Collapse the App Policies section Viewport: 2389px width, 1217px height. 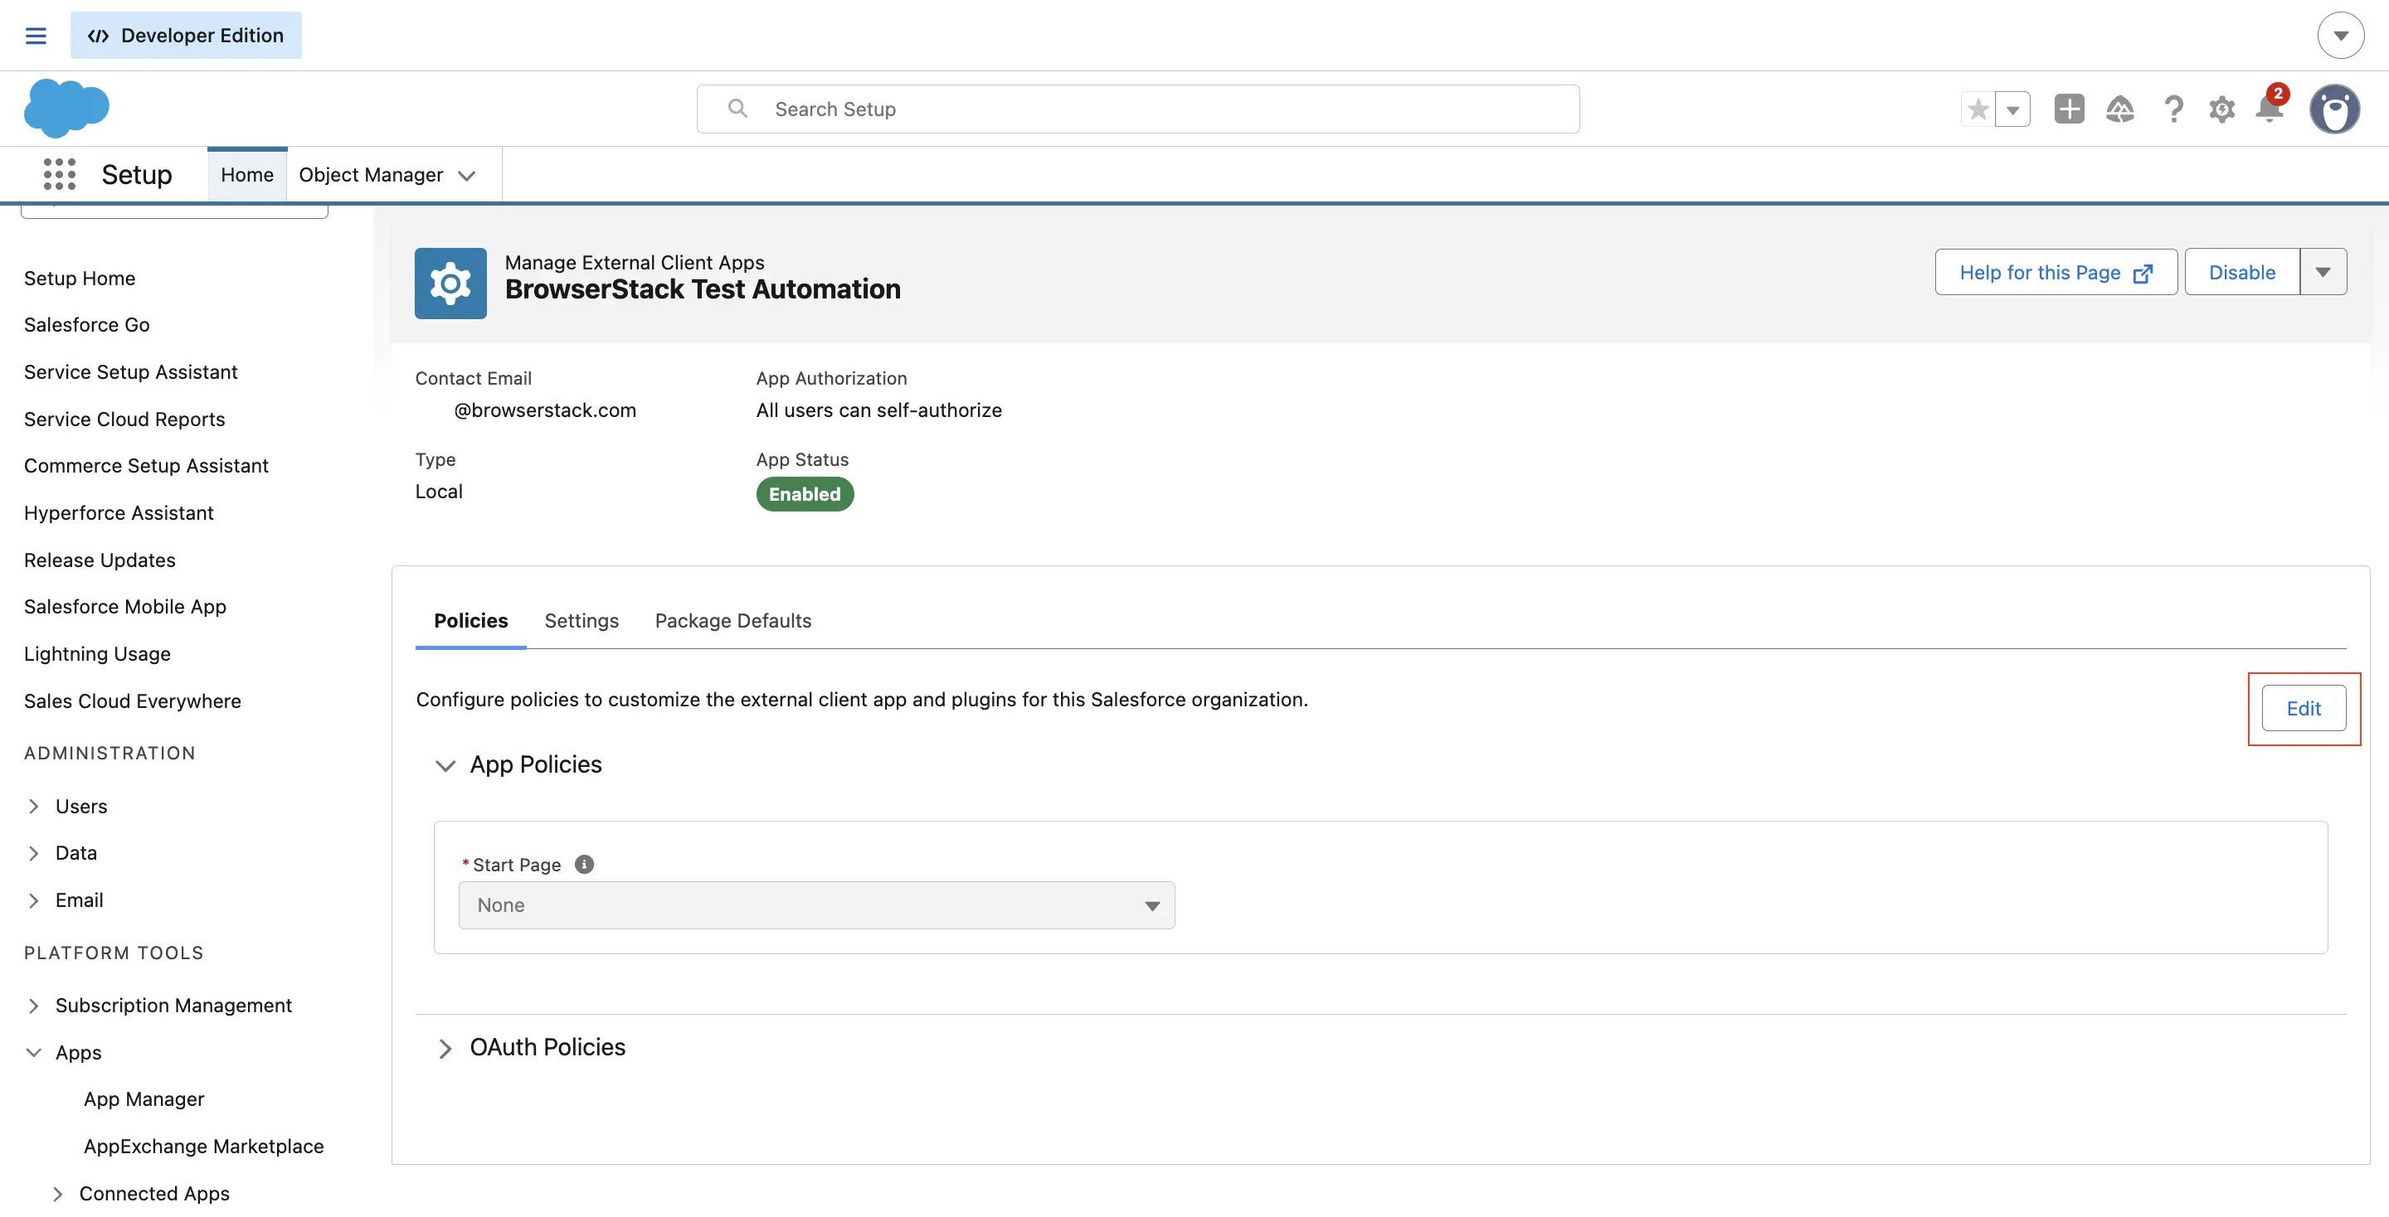(x=446, y=766)
